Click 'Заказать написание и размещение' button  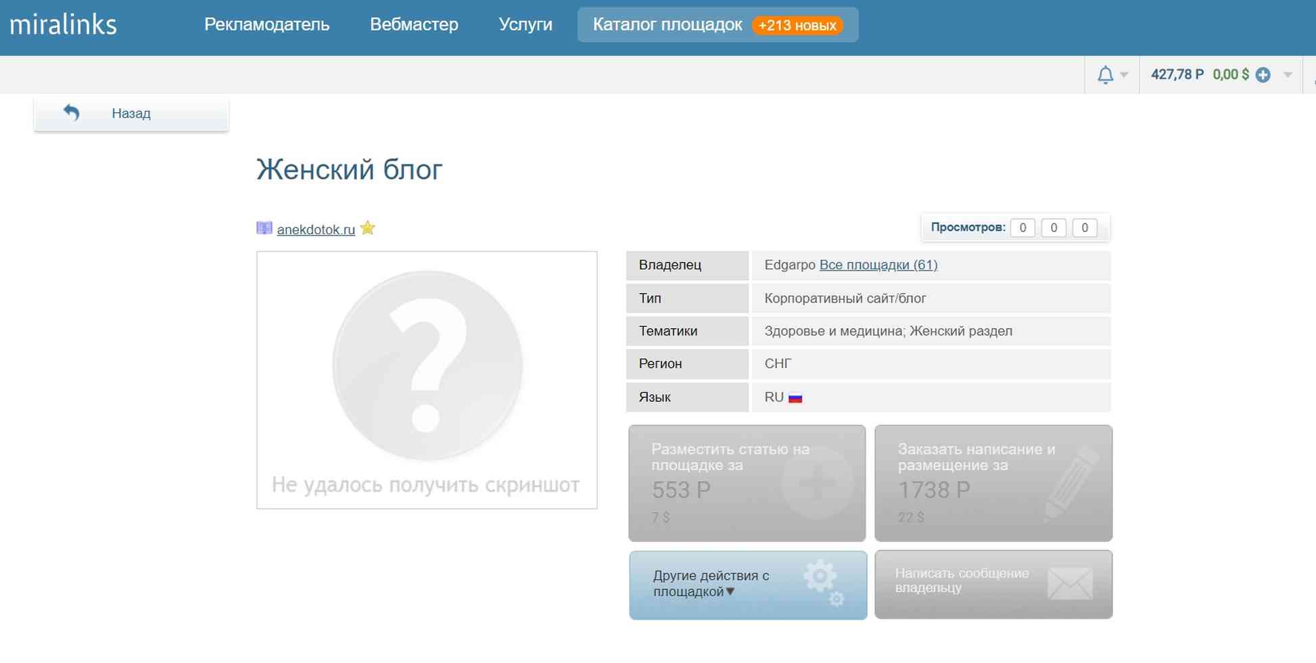993,483
